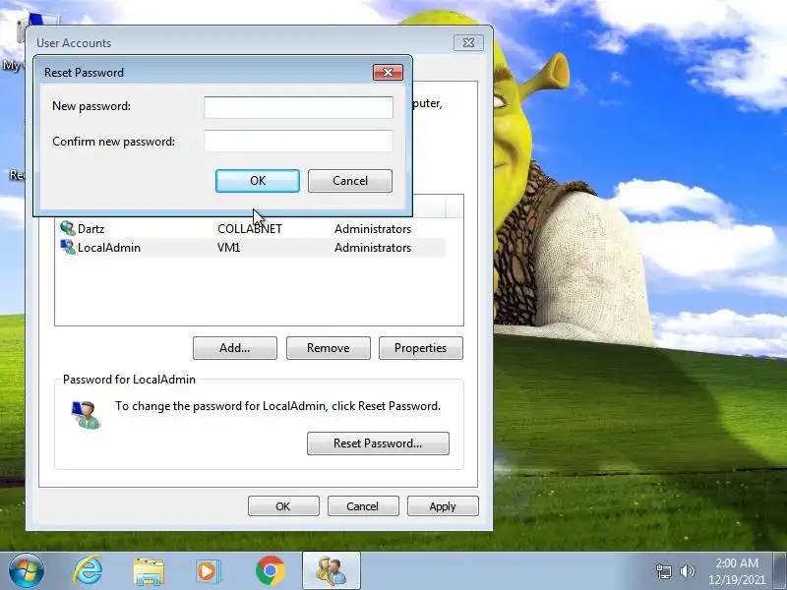Select the LocalAdmin user icon
Screen dimensions: 787x590
[67, 247]
